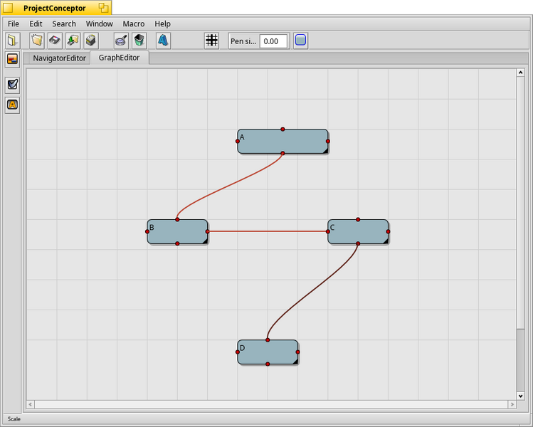Click the orange A icon in sidebar
Viewport: 533px width, 427px height.
[x=13, y=105]
